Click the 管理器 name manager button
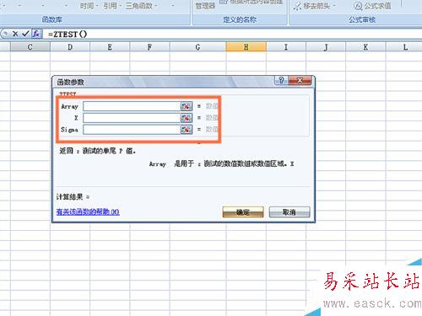The width and height of the screenshot is (422, 316). point(205,6)
